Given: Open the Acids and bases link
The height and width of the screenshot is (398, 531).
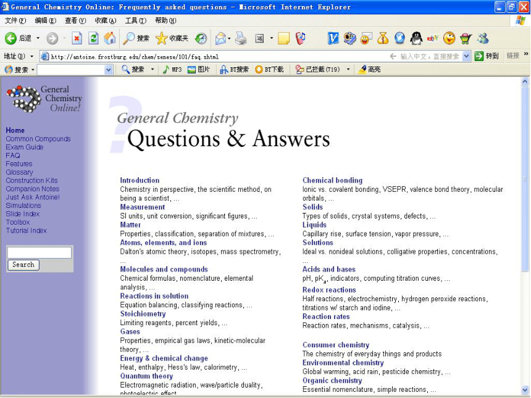Looking at the screenshot, I should [329, 270].
